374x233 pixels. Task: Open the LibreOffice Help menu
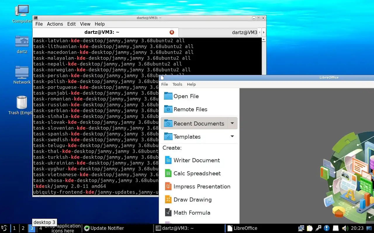[x=191, y=84]
